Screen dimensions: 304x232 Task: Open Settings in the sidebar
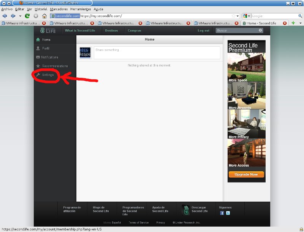pyautogui.click(x=55, y=75)
